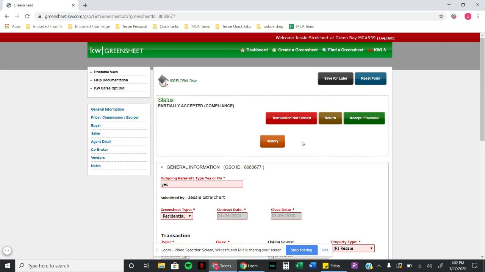Screen dimensions: 485x272
Task: Click the house icon beside 605 FLORAL Drive
Action: 163,81
